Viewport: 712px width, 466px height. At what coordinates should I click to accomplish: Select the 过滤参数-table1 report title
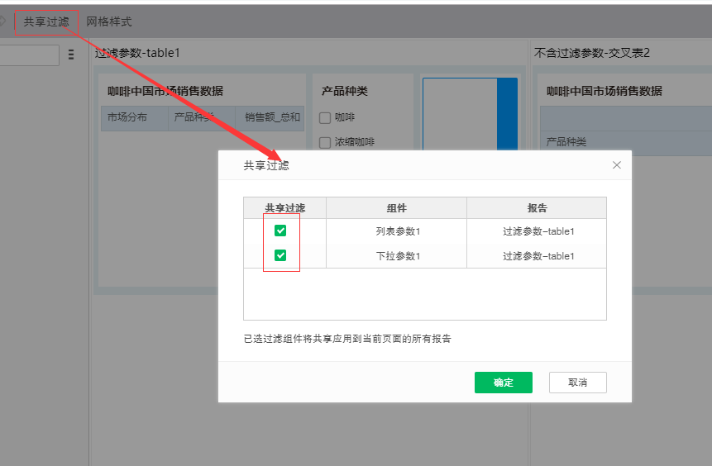137,53
